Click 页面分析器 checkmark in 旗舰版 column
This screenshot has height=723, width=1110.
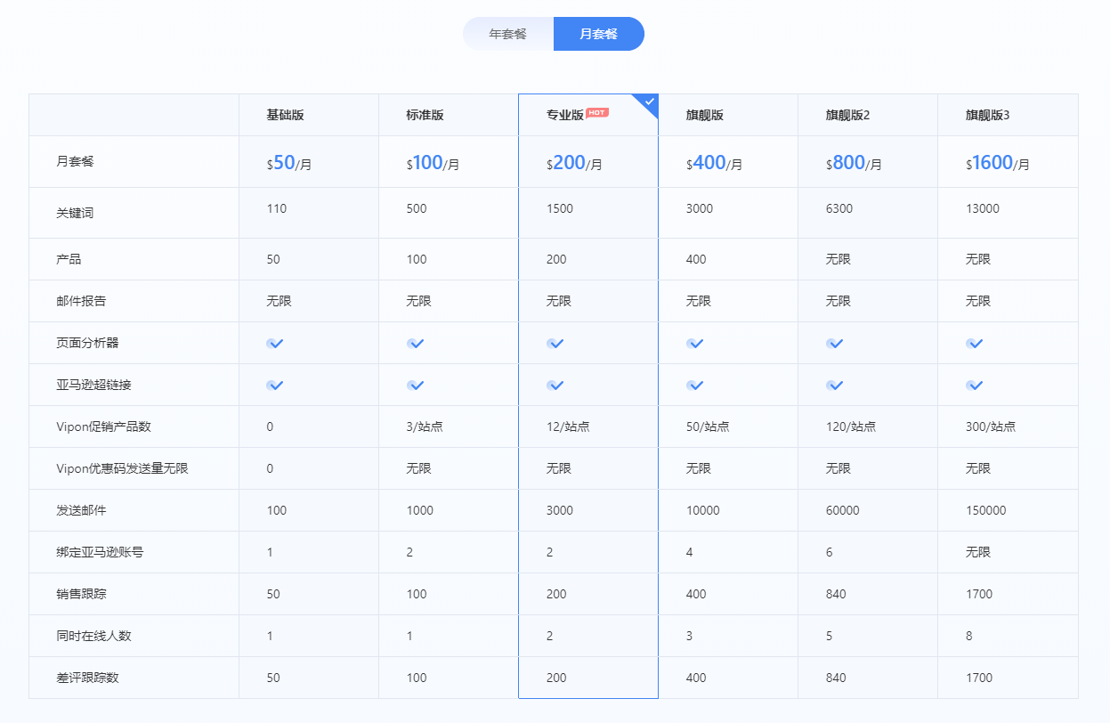click(695, 344)
